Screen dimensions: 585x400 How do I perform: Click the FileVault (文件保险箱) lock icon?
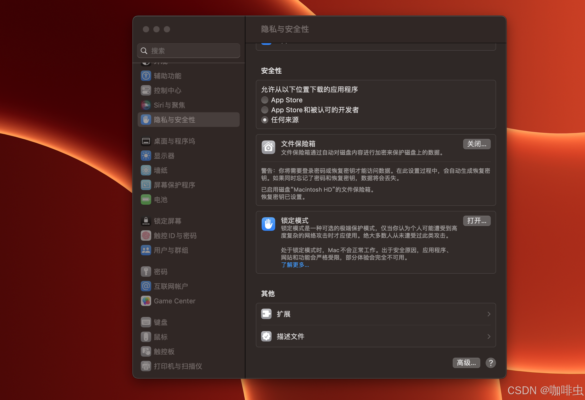point(268,147)
